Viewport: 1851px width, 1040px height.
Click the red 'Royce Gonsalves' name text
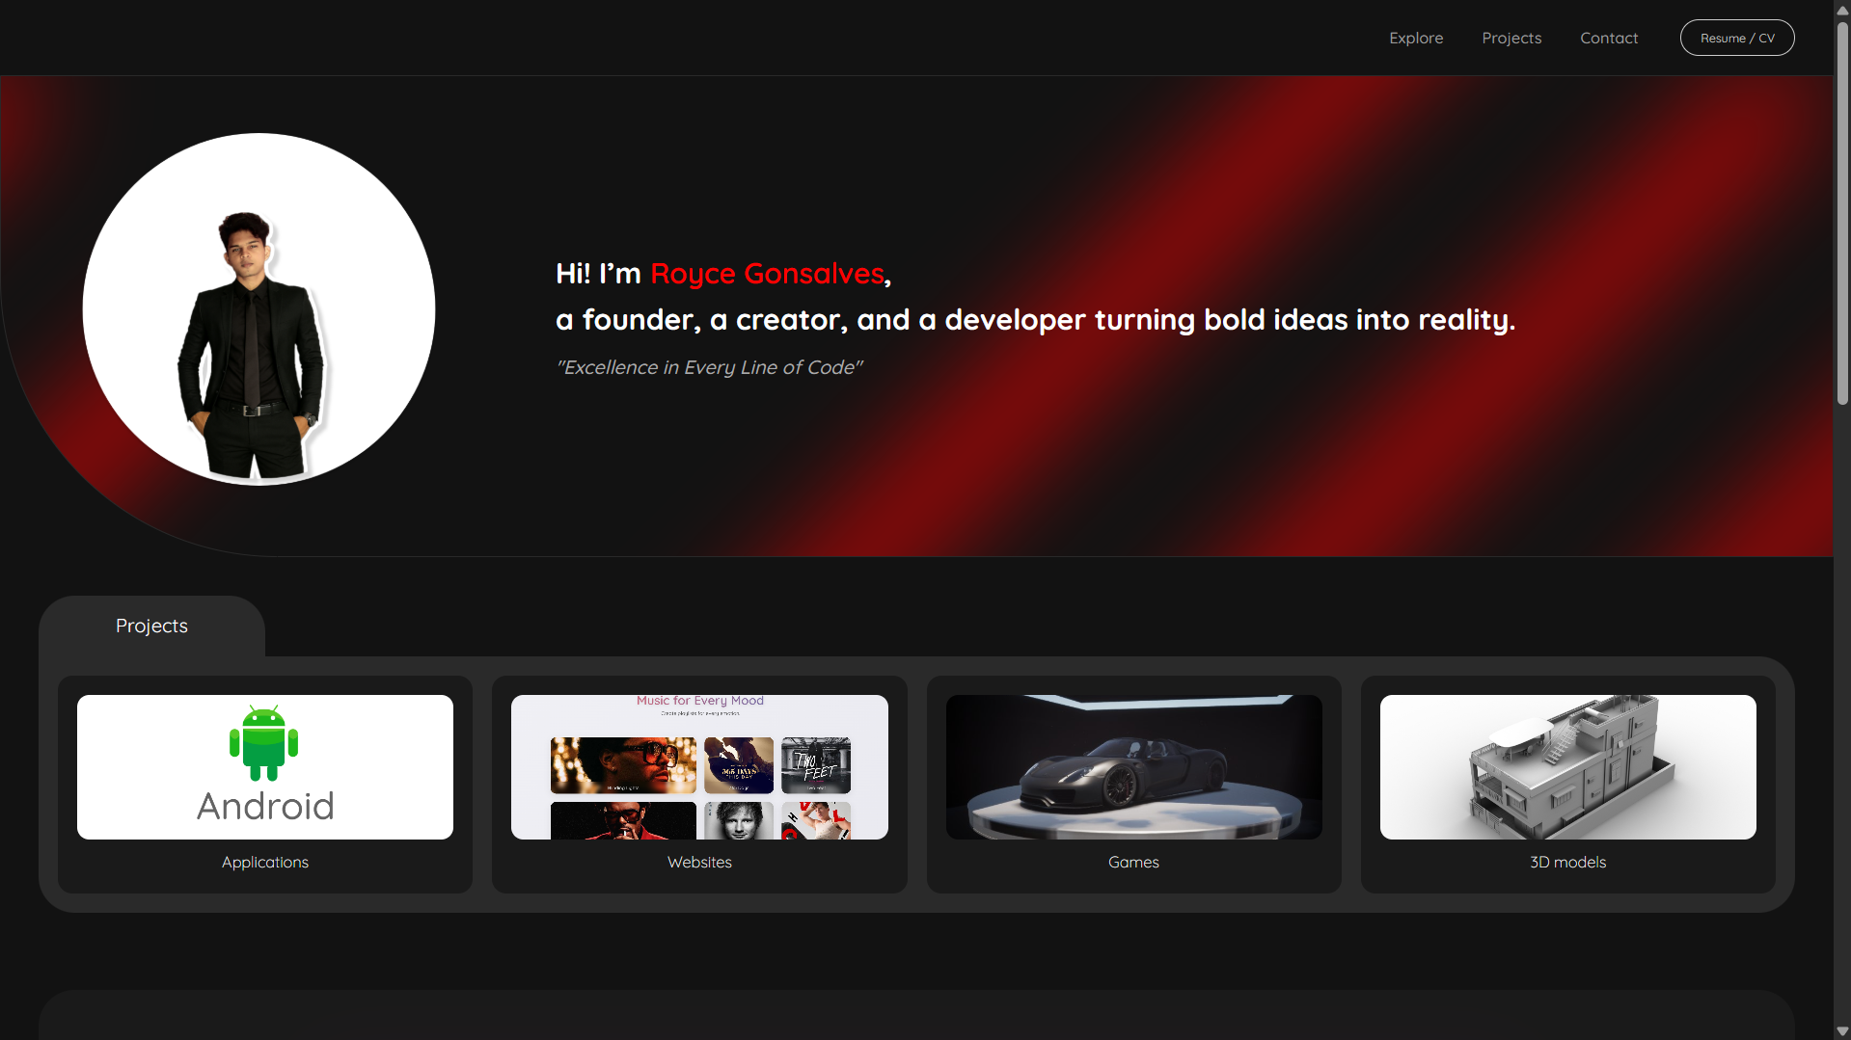pos(766,274)
